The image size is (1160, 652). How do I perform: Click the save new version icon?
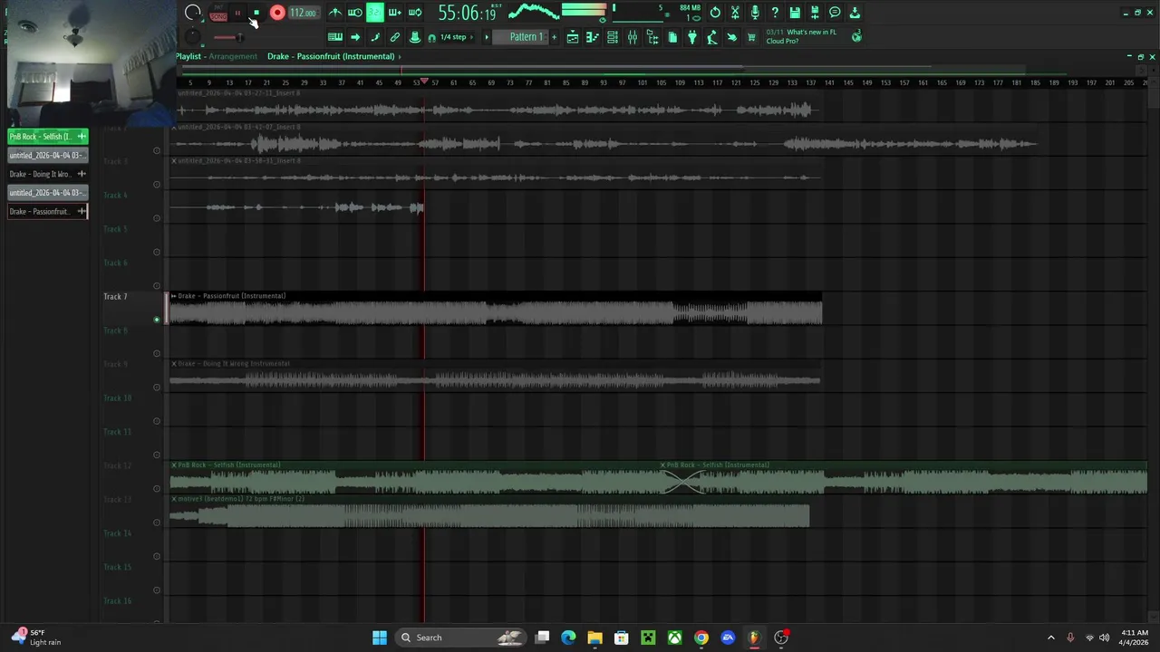click(815, 13)
